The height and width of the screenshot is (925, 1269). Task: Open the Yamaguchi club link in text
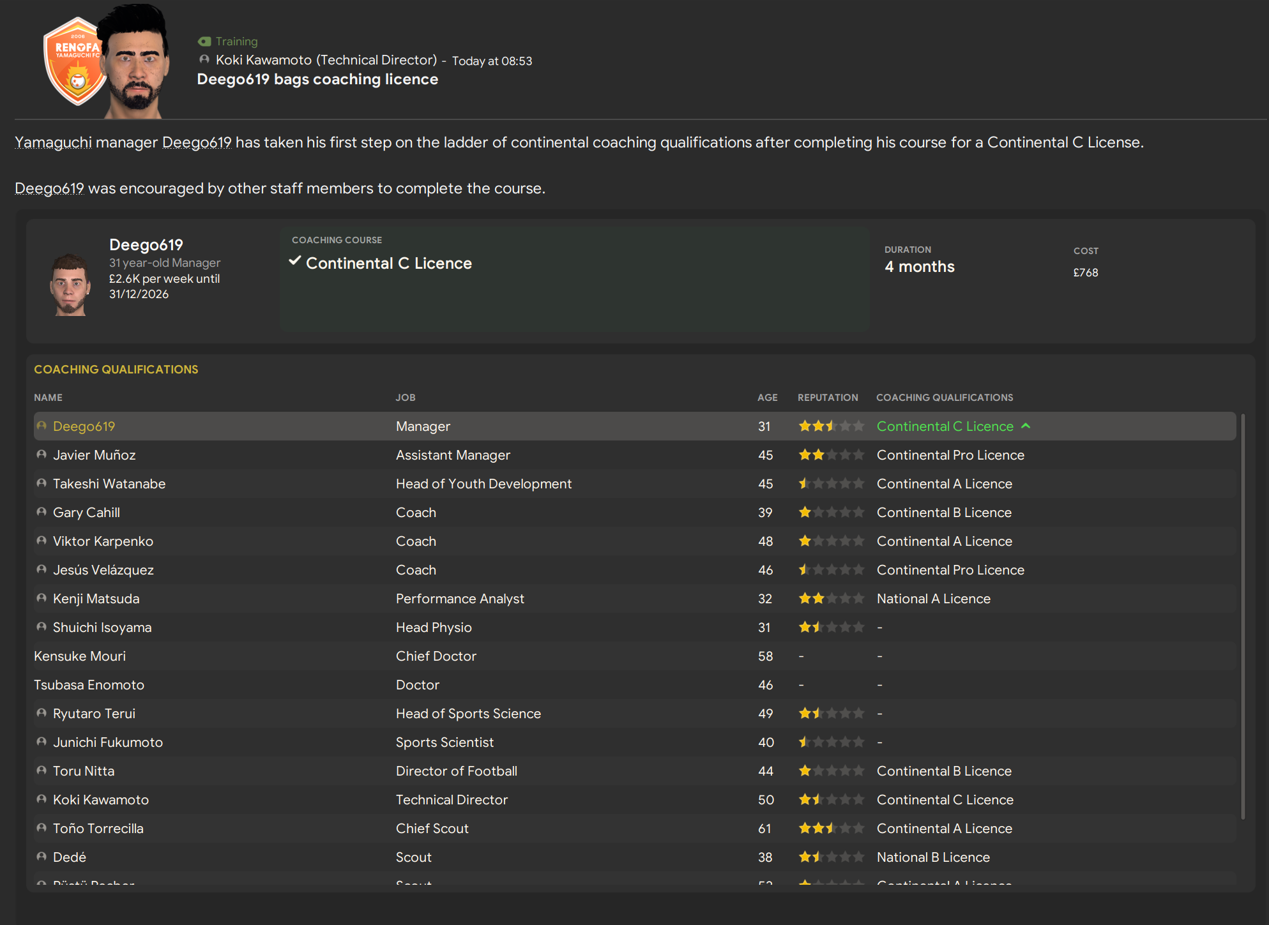pyautogui.click(x=53, y=142)
